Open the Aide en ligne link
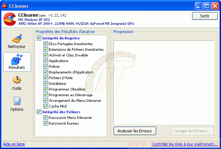The image size is (221, 149). point(14,144)
